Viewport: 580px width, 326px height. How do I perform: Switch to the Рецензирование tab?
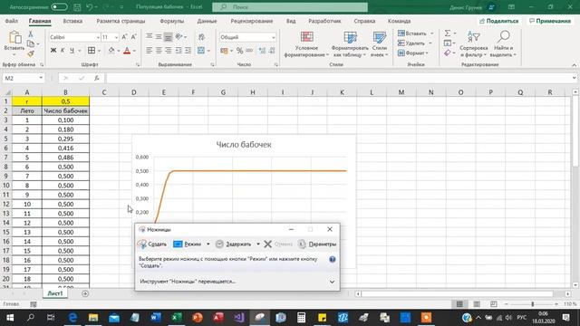(252, 21)
